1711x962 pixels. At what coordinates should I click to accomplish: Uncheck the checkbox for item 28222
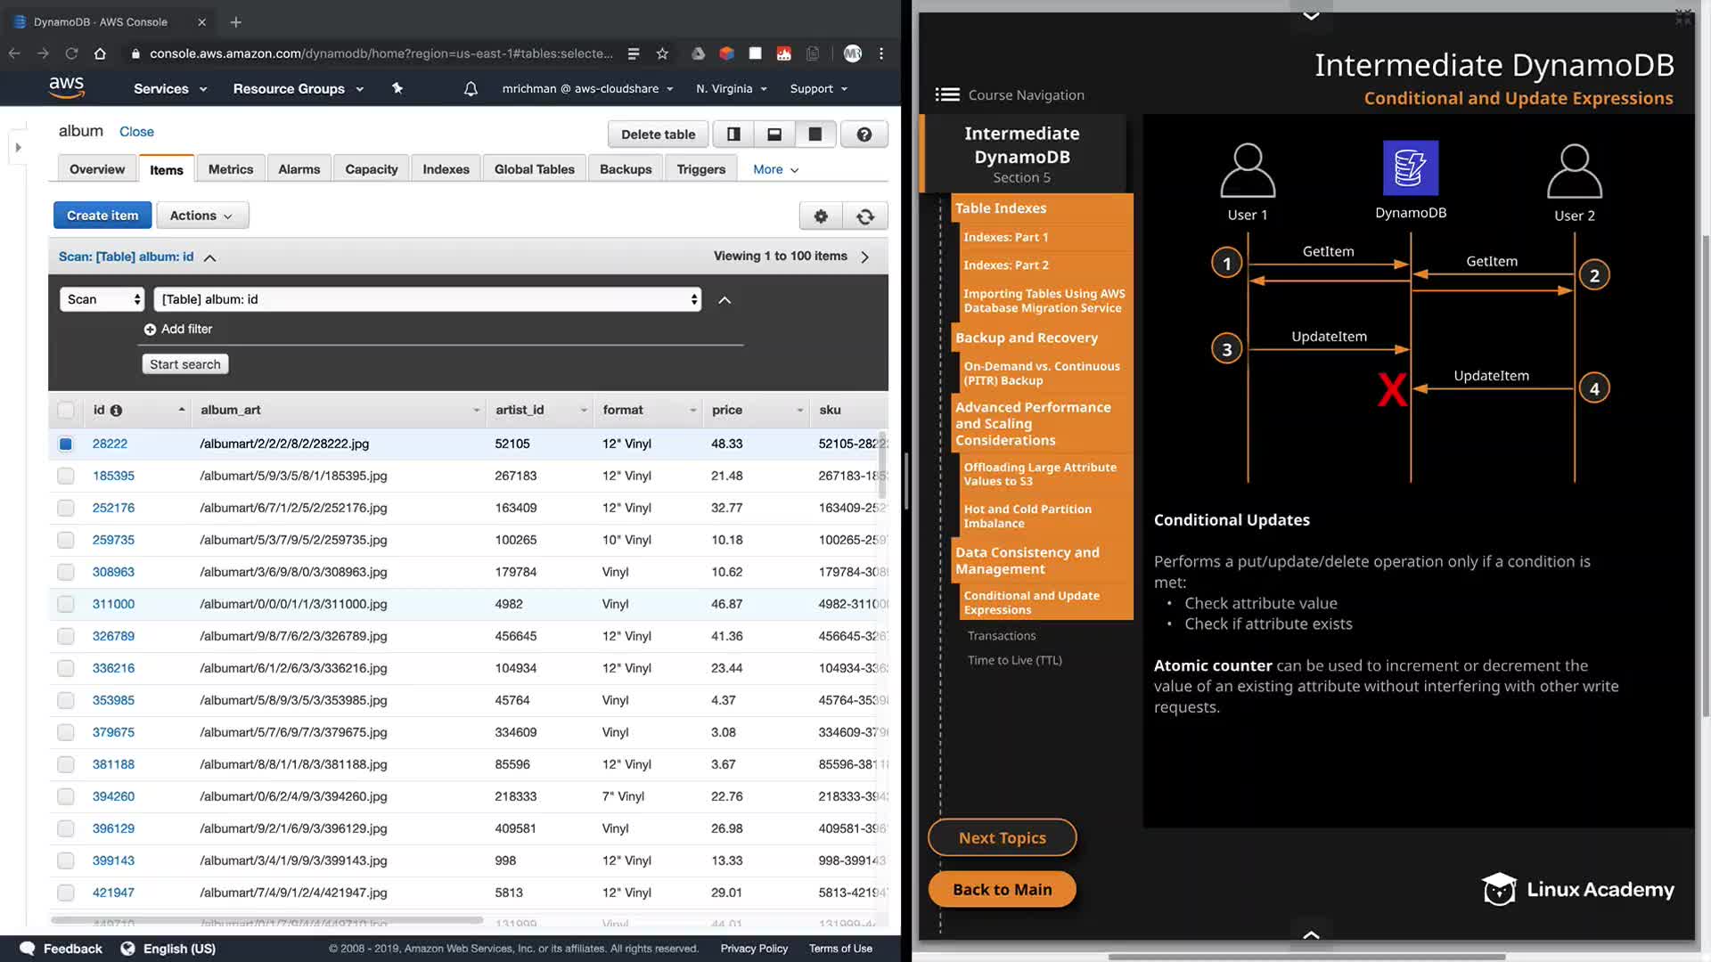point(66,444)
